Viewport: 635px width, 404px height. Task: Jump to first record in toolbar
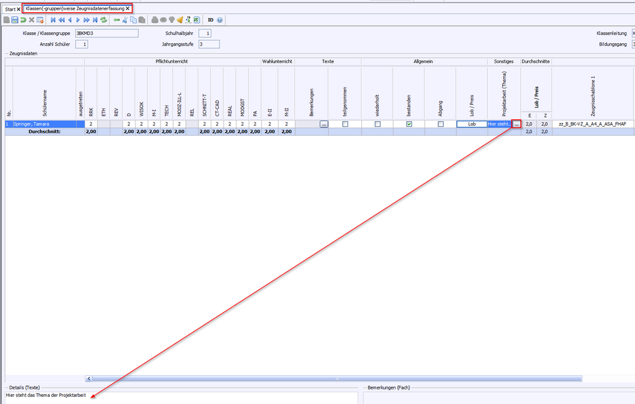54,20
